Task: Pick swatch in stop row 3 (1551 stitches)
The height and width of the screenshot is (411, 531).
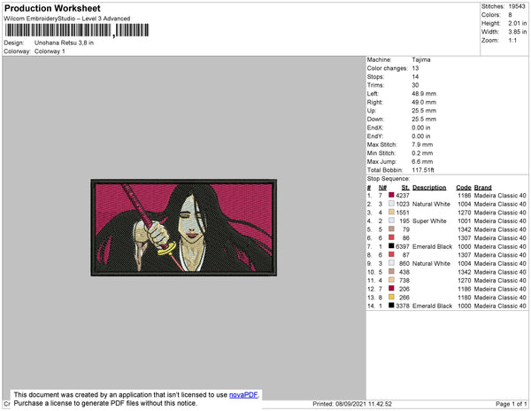Action: pyautogui.click(x=391, y=212)
